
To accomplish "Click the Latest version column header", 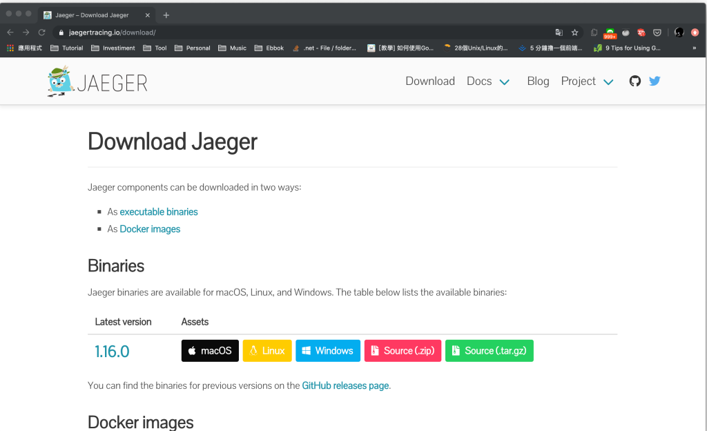I will tap(123, 322).
